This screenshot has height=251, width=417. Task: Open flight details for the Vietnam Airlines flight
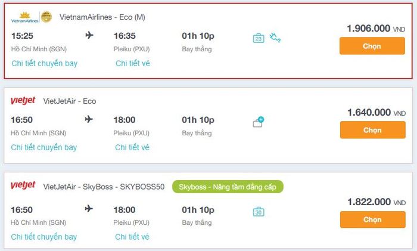pos(45,63)
